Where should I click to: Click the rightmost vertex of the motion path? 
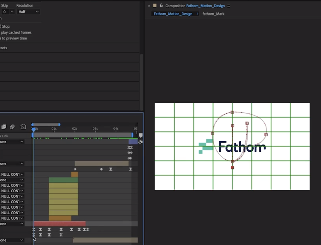[266, 134]
